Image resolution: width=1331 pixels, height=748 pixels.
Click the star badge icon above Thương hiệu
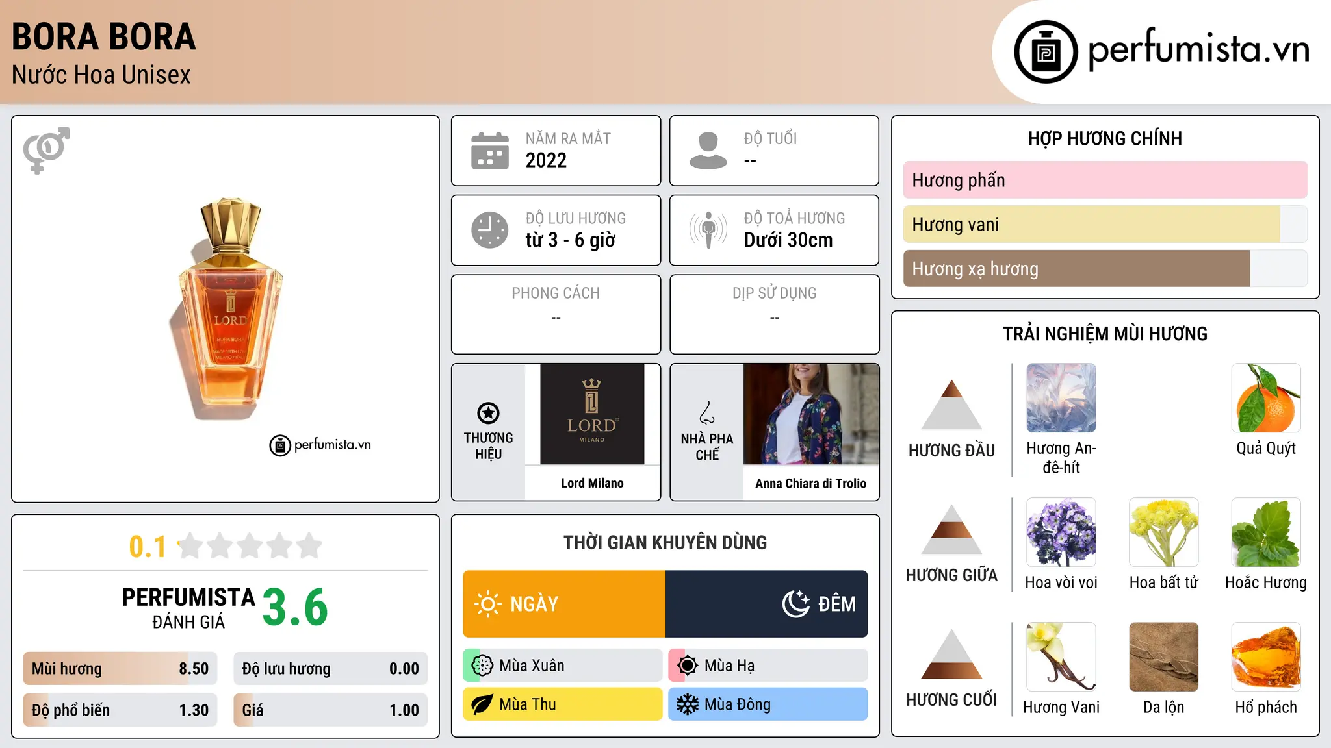(x=488, y=413)
